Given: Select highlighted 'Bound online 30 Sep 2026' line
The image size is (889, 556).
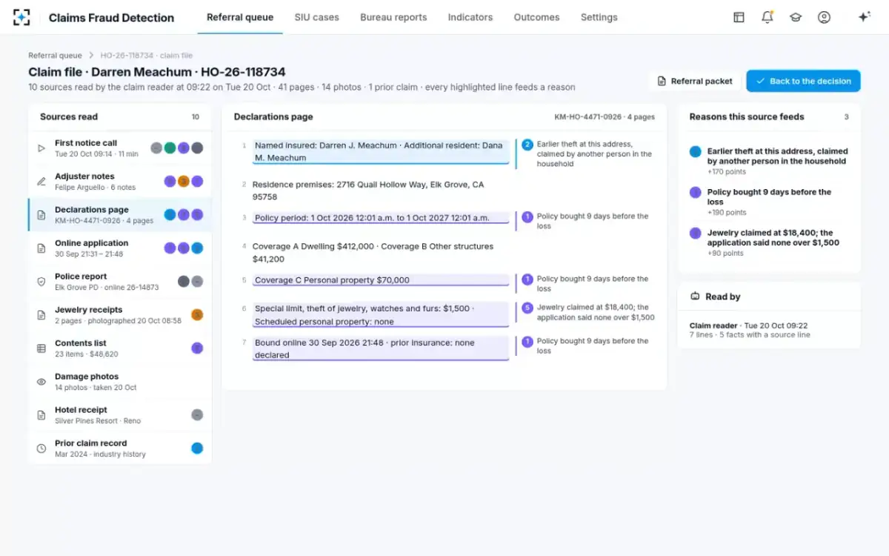Looking at the screenshot, I should pos(381,348).
